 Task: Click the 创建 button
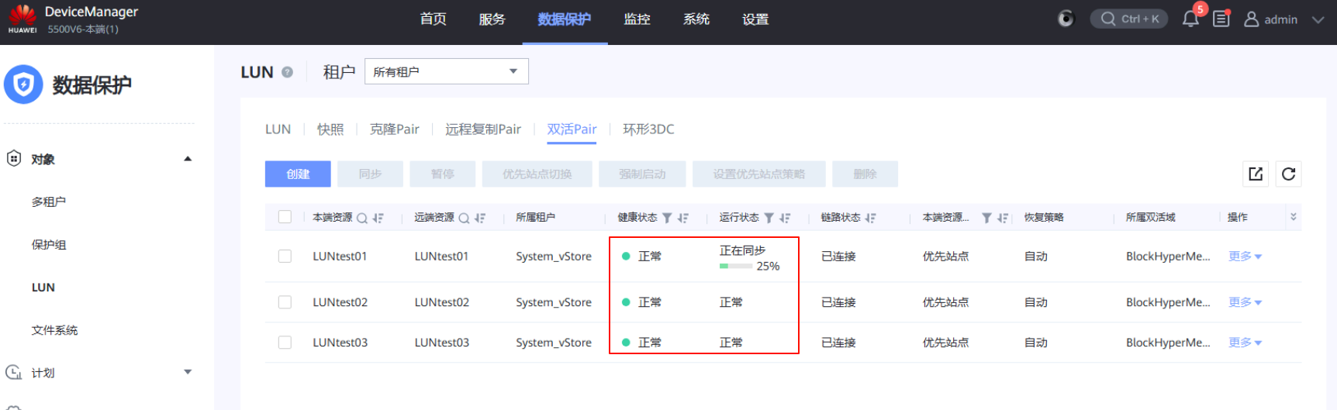[x=298, y=174]
